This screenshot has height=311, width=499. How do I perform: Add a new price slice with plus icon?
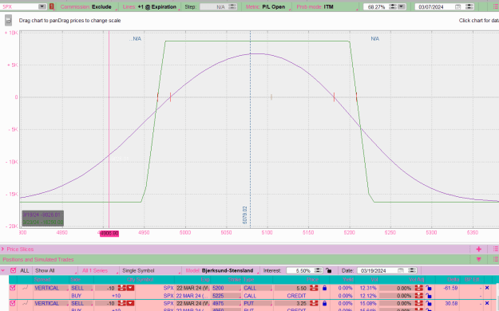(478, 250)
